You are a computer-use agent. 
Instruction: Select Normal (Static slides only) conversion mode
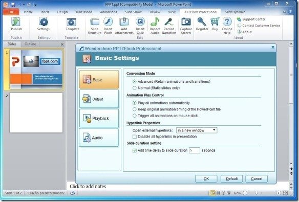(135, 88)
